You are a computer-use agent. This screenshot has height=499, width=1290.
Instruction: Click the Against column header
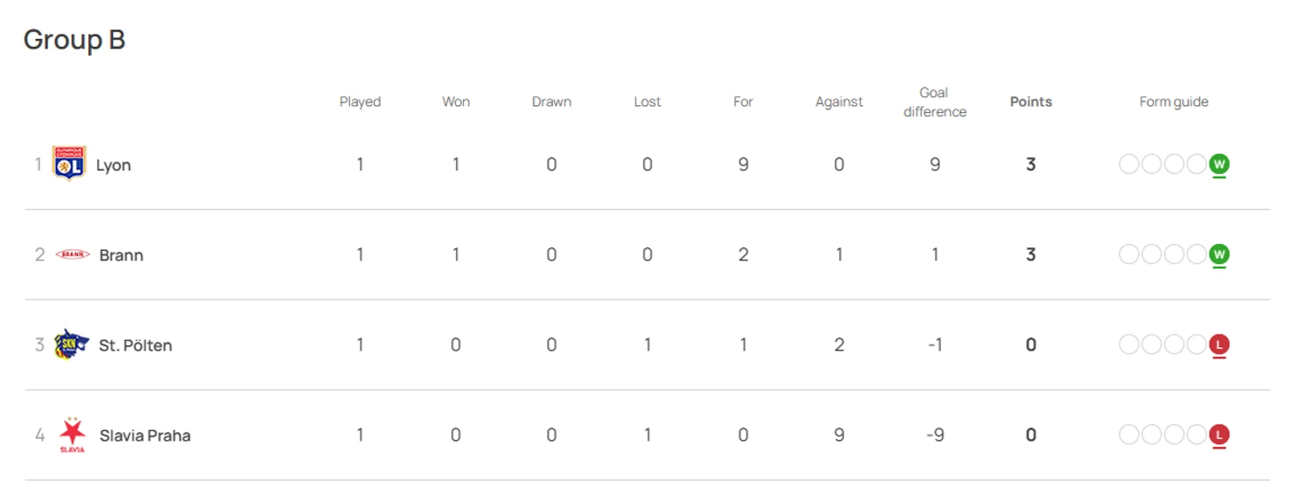(838, 102)
